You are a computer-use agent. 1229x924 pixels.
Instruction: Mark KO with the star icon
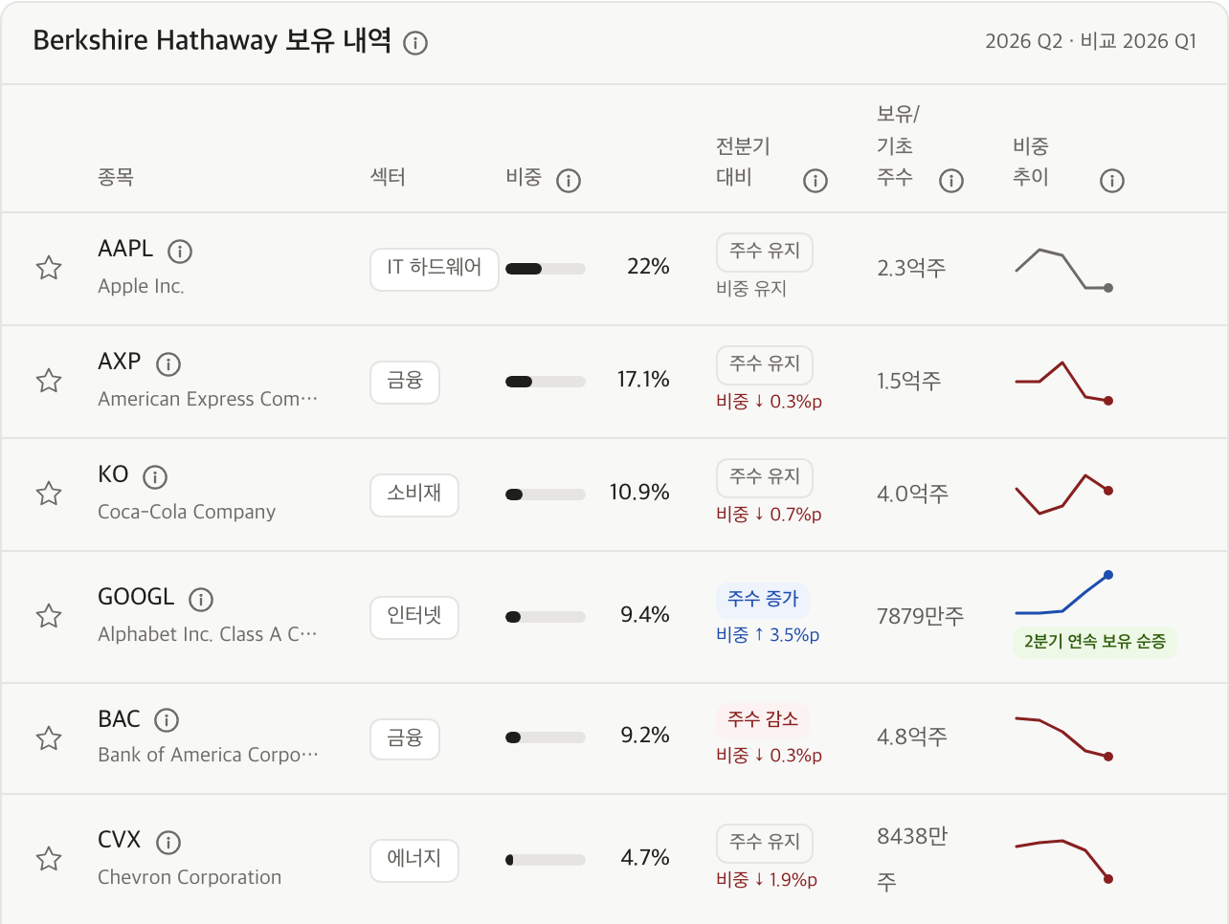click(49, 494)
